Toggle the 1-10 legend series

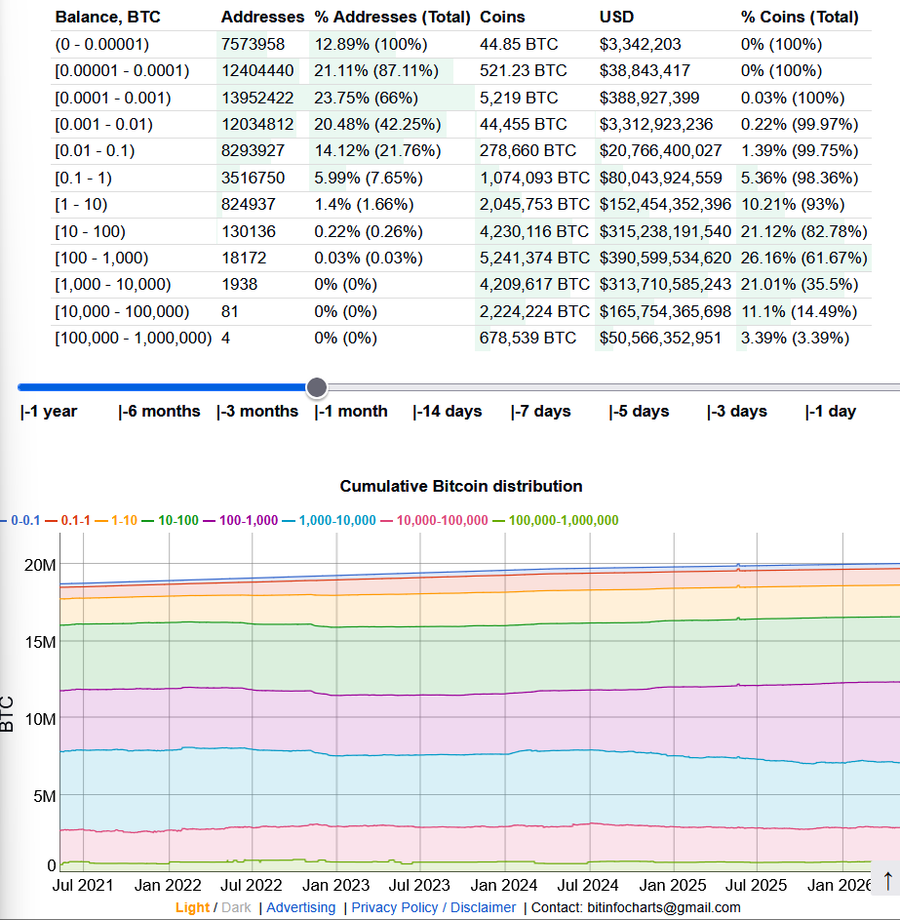[x=116, y=520]
